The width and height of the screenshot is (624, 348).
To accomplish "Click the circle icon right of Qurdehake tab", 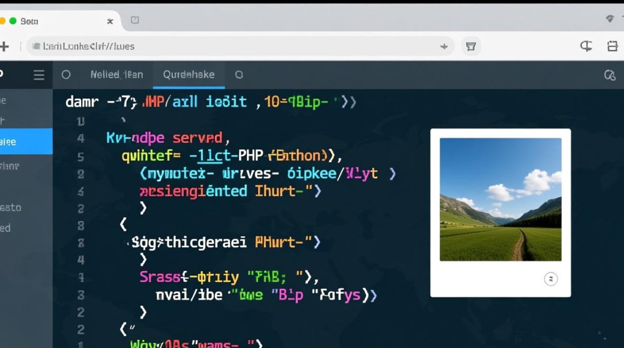I will pyautogui.click(x=239, y=75).
